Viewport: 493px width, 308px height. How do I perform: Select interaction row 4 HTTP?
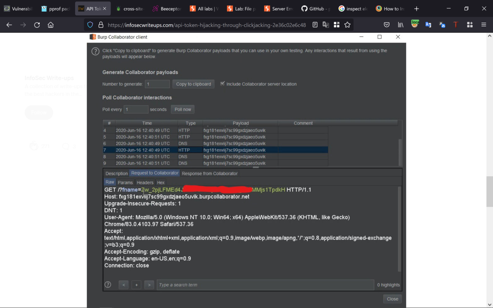click(x=215, y=130)
